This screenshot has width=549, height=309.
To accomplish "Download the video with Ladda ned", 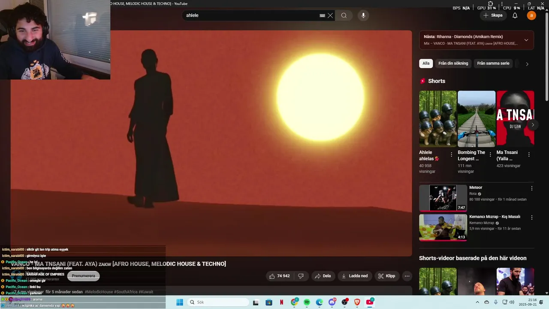I will coord(355,276).
